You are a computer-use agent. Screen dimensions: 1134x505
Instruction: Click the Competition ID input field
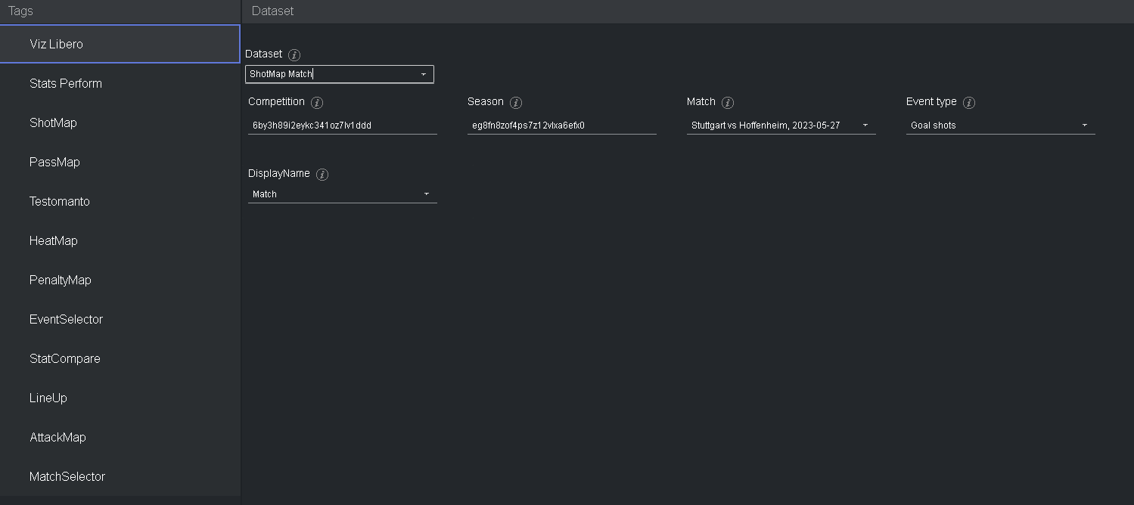tap(342, 125)
